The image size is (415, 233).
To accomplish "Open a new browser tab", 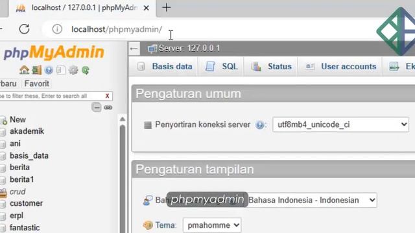I will pos(167,8).
